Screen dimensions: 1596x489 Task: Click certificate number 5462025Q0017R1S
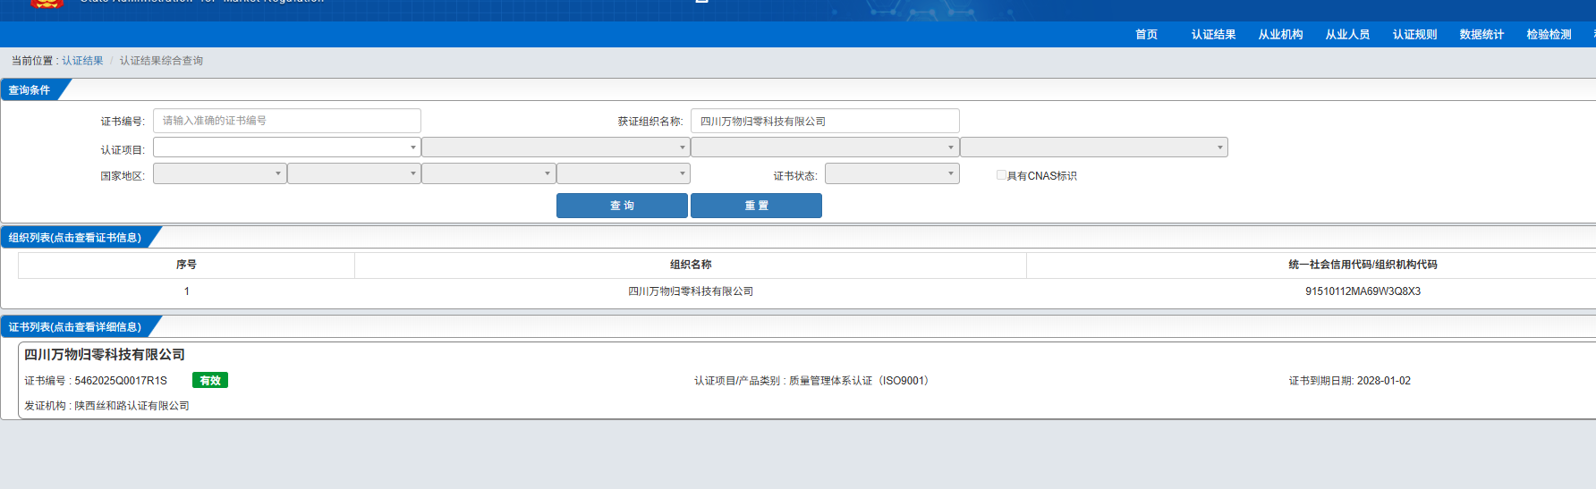click(x=121, y=381)
